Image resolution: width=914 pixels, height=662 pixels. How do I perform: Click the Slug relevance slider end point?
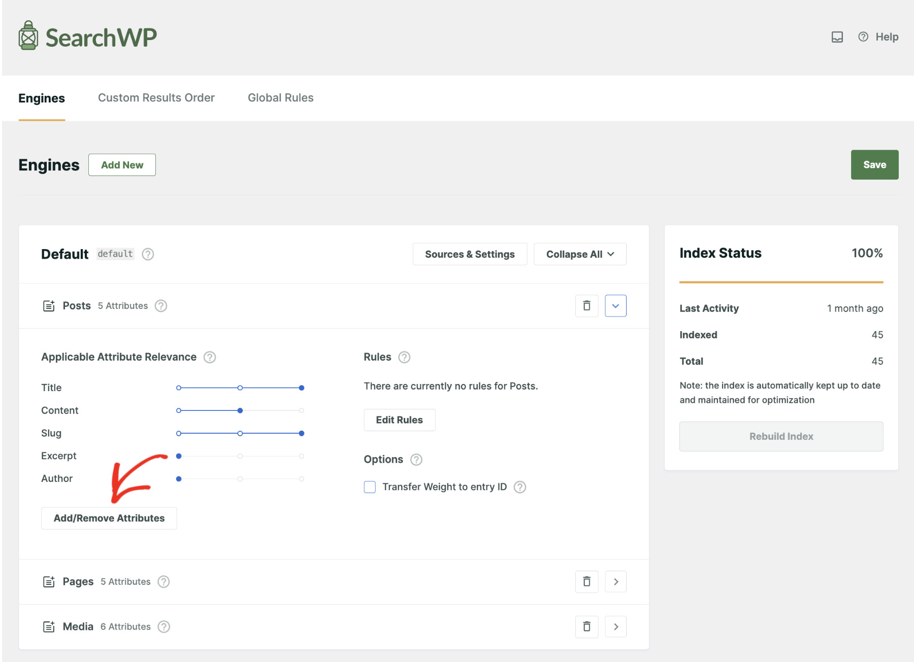302,433
